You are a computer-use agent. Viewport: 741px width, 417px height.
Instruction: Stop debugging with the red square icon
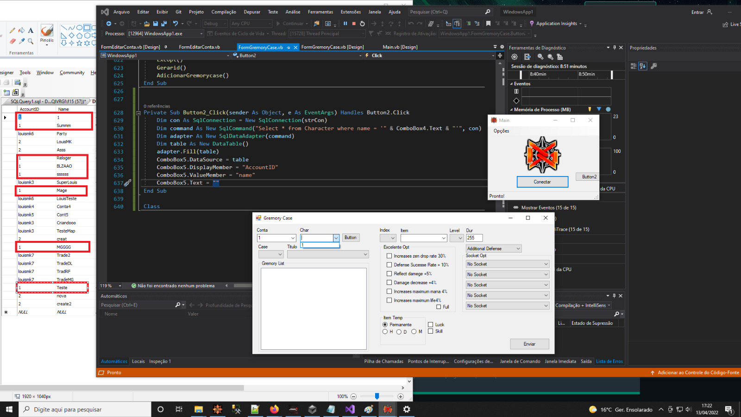coord(354,24)
